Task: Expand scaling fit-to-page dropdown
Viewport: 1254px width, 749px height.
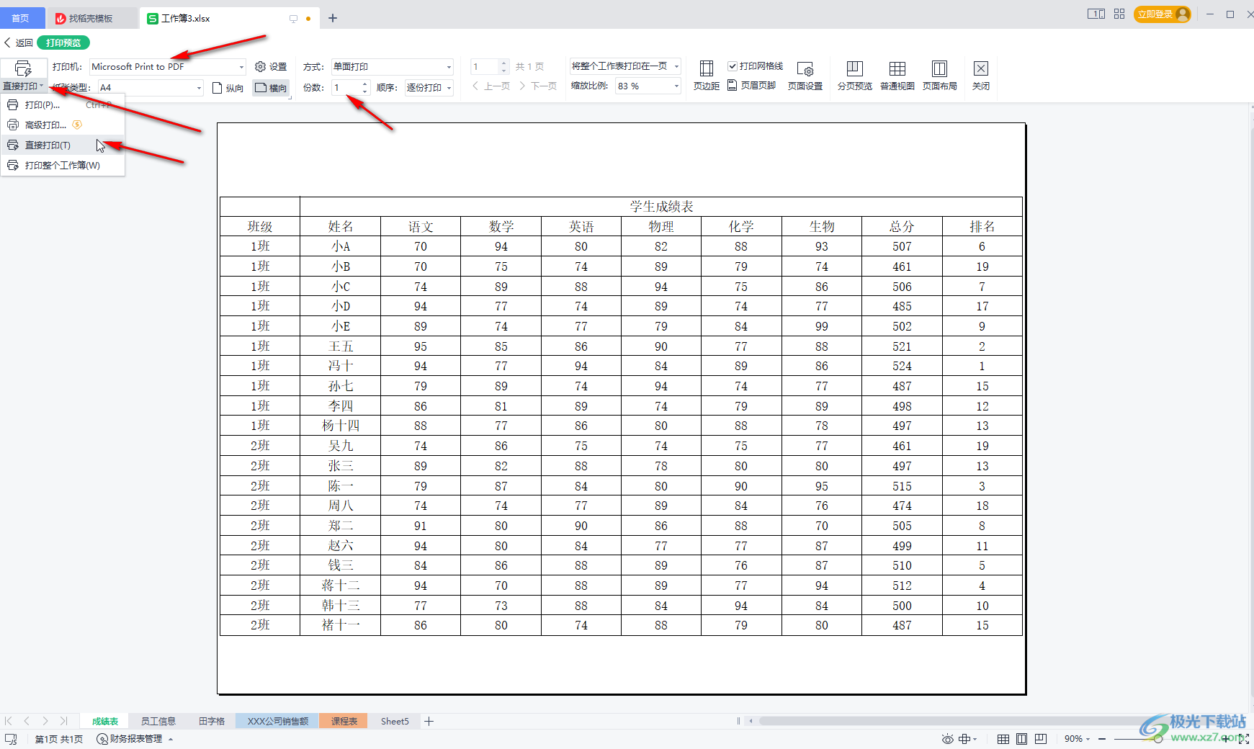Action: pos(676,66)
